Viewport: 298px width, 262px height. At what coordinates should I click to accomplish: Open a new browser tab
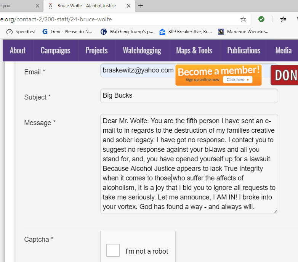(x=141, y=6)
